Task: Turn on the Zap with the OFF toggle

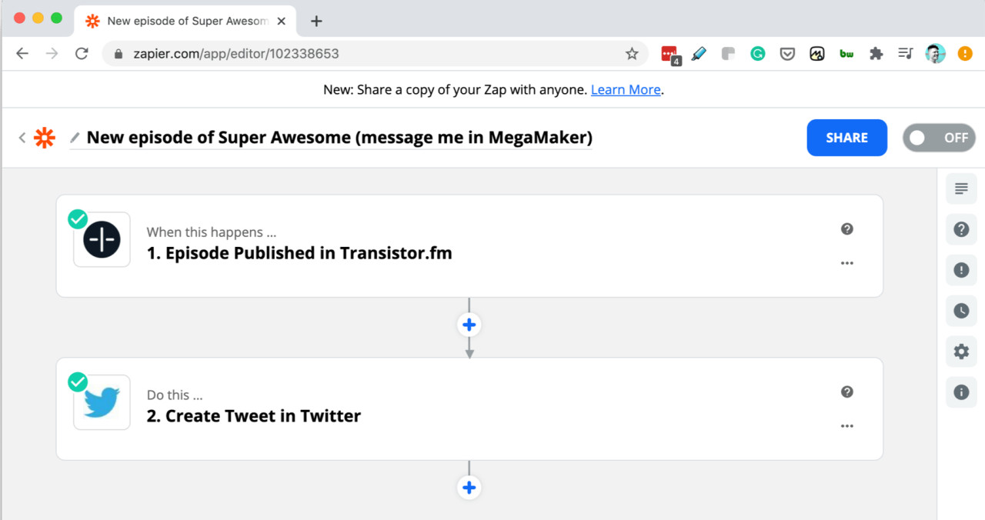Action: (x=939, y=138)
